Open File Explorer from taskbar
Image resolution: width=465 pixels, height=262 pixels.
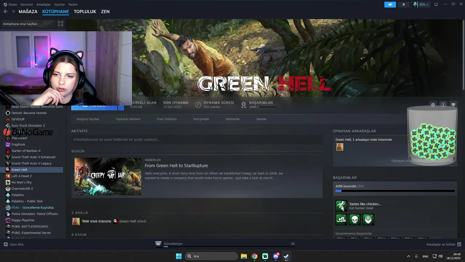[x=244, y=256]
